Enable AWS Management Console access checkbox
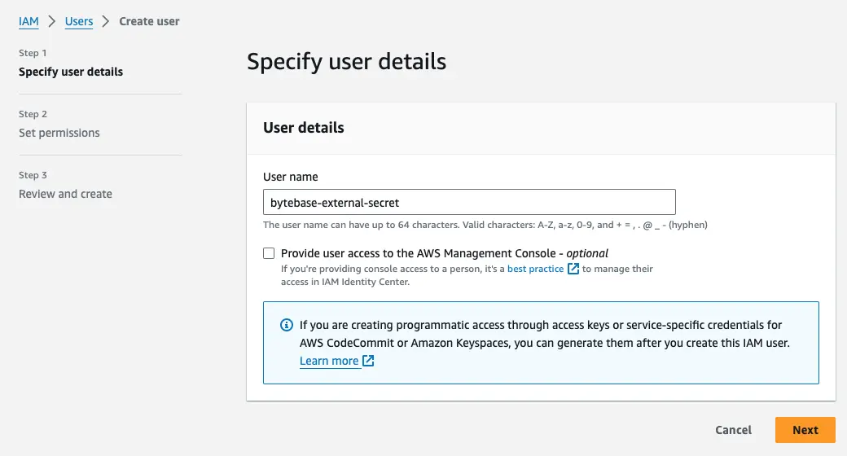 269,253
